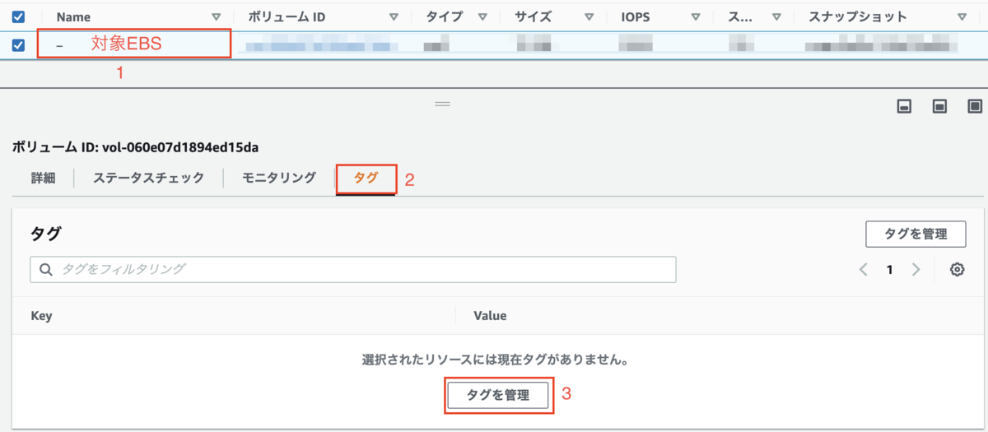Click the IOPS column header text
This screenshot has height=432, width=988.
[x=636, y=16]
